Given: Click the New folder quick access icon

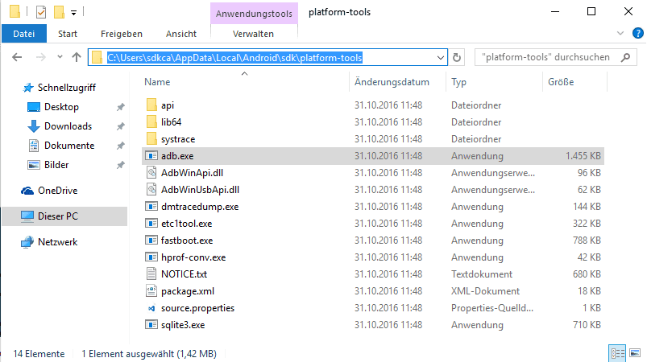Looking at the screenshot, I should click(59, 12).
